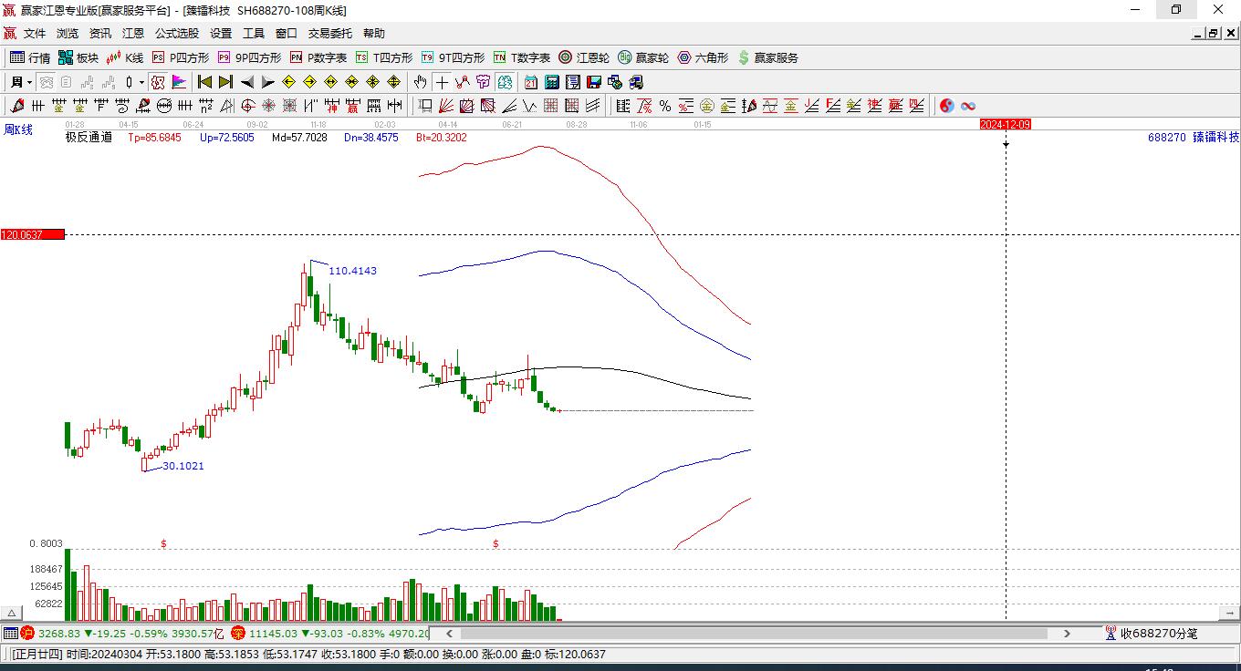Click the calendar icon showing 21
This screenshot has width=1241, height=671.
(x=530, y=82)
